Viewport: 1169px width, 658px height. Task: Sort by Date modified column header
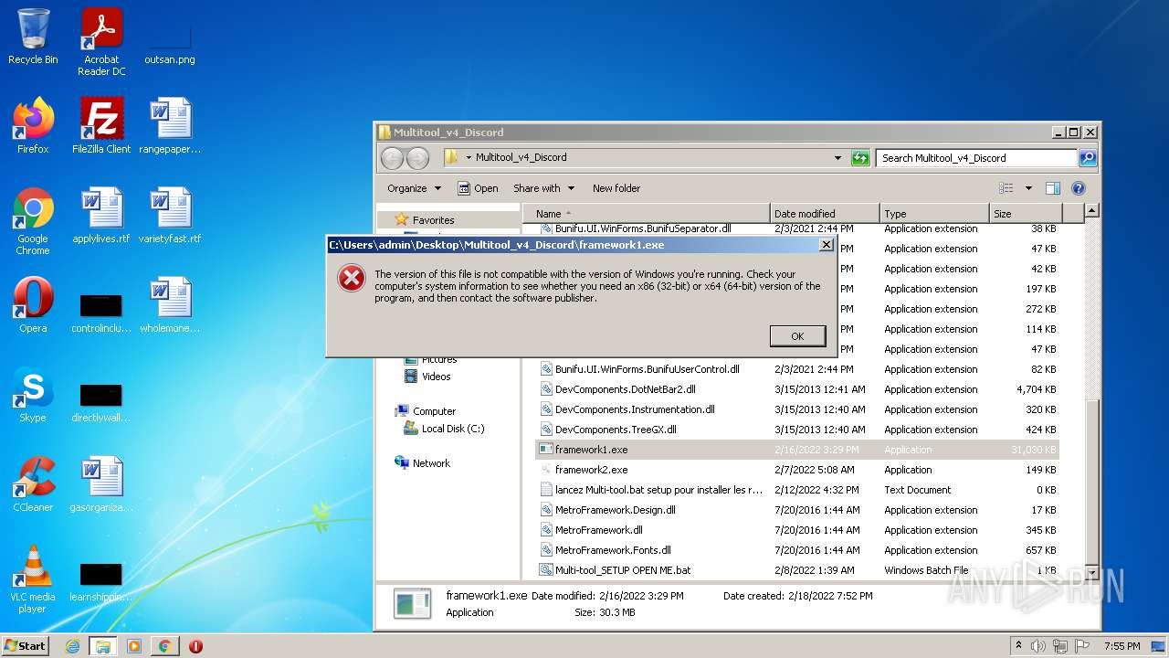826,214
